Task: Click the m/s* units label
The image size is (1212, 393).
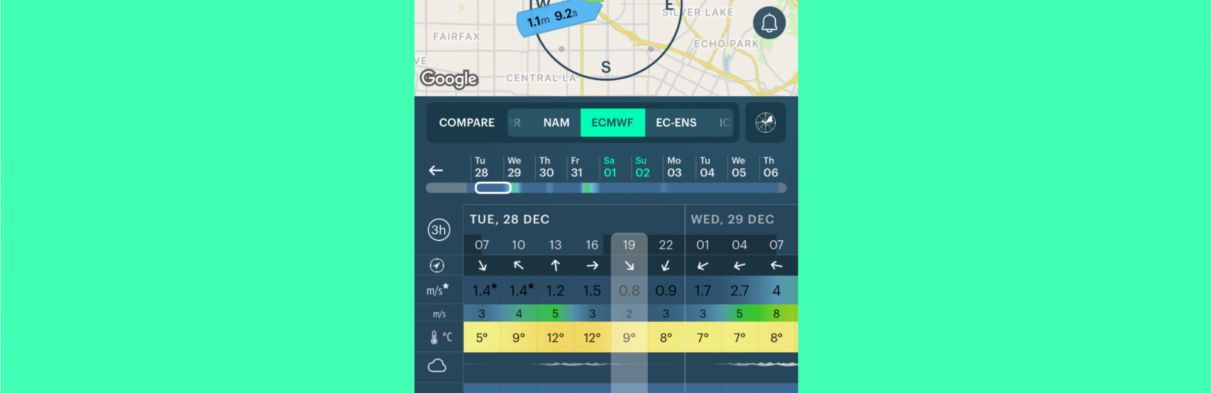Action: tap(437, 290)
